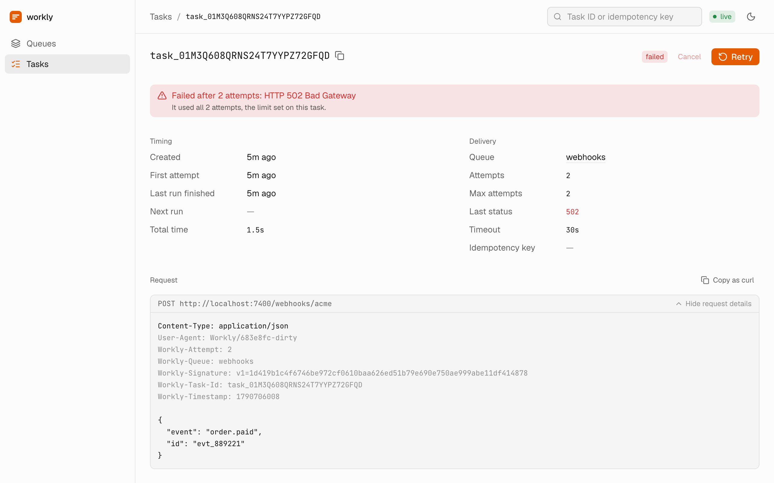Click the Workly-Timestamp header line
Viewport: 774px width, 483px height.
click(219, 397)
